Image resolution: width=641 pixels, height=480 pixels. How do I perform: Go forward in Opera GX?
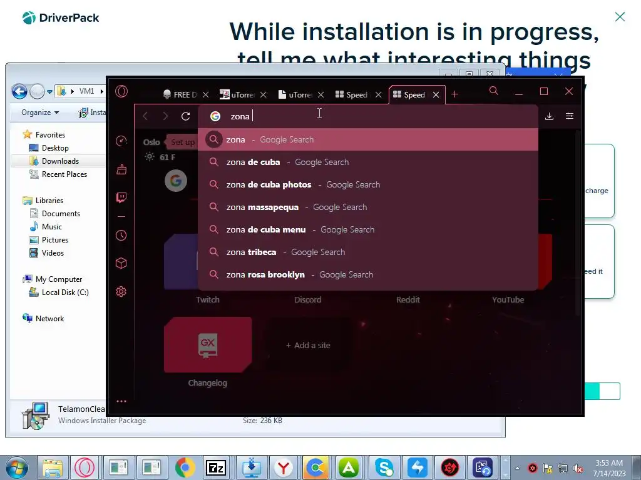165,116
